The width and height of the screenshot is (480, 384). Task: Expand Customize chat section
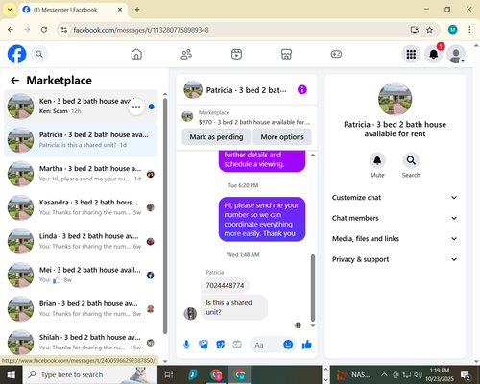(395, 198)
